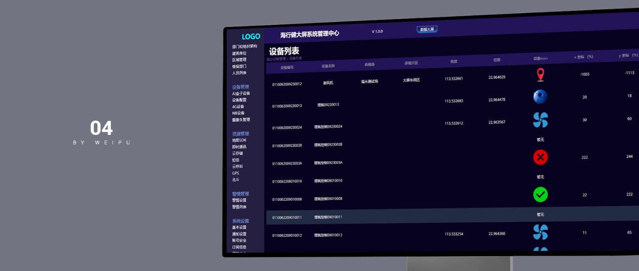Click the red X status icon for 增氧控制0923003A
Viewport: 639px width, 271px height.
point(540,157)
